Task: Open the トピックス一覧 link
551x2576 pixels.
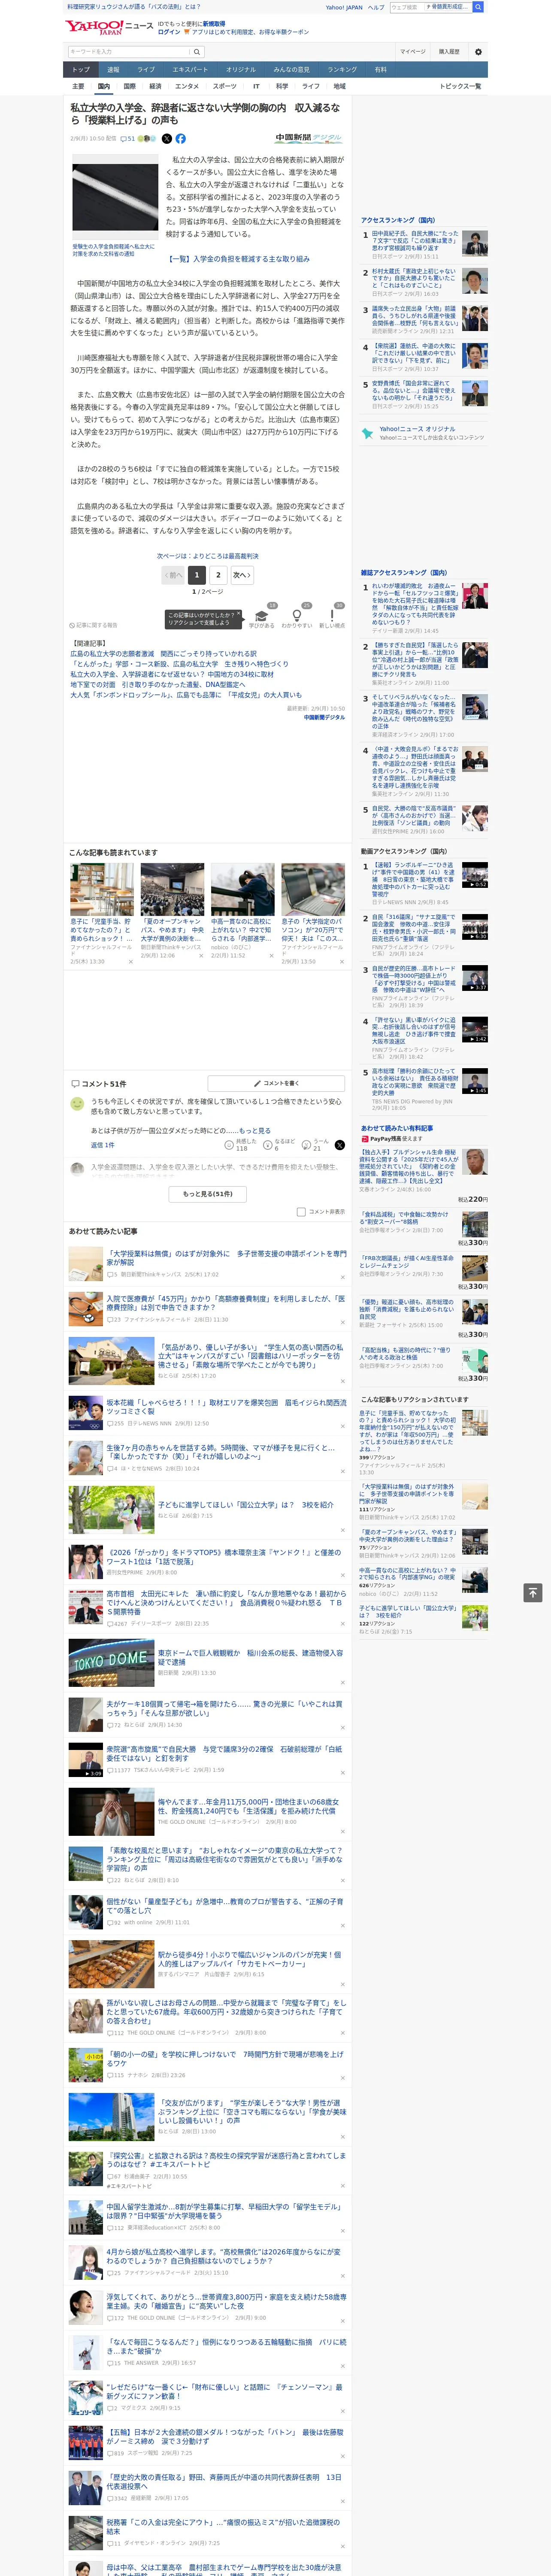Action: point(460,87)
